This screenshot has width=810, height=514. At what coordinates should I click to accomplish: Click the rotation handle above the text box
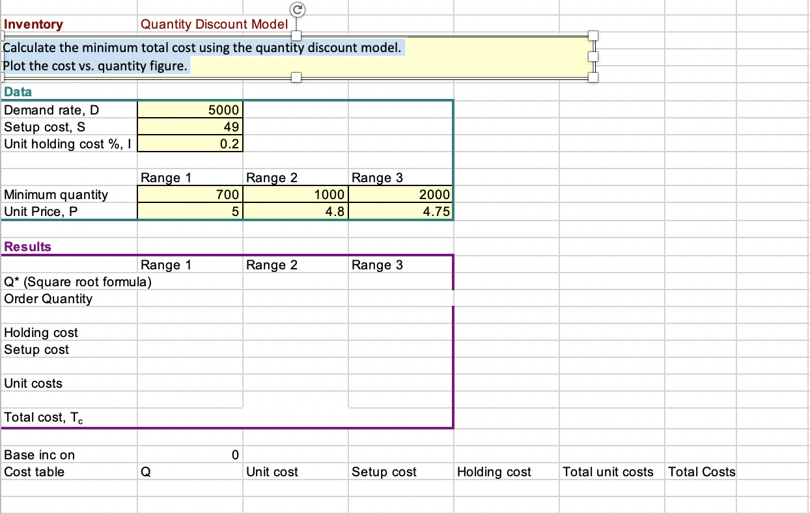click(x=297, y=9)
